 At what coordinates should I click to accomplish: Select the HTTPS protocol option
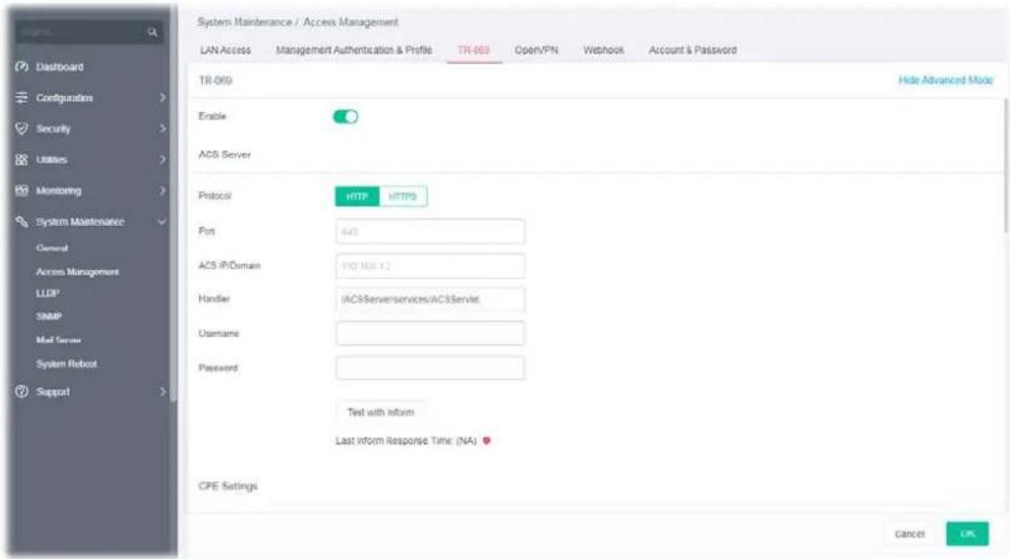[402, 196]
